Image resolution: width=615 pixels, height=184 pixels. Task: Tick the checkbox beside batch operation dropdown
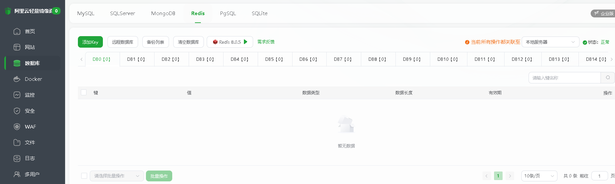pyautogui.click(x=84, y=176)
